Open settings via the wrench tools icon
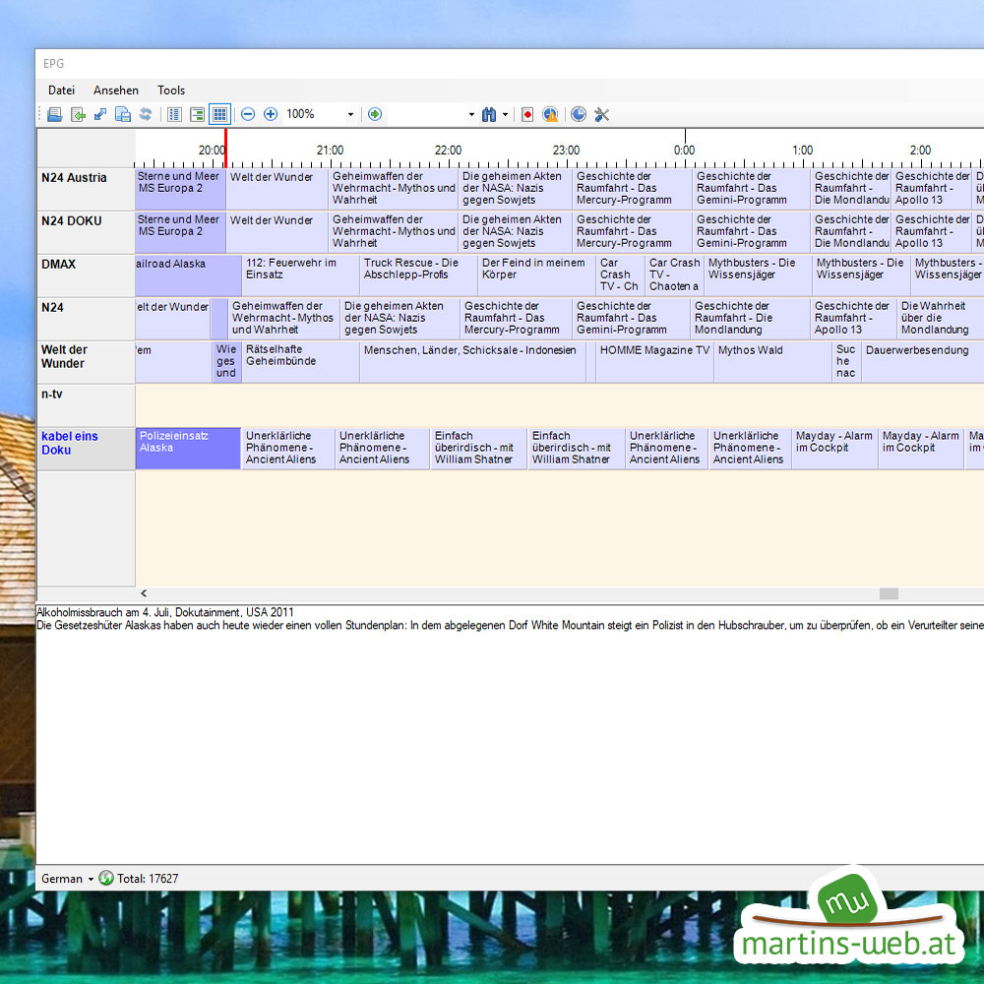Image resolution: width=984 pixels, height=984 pixels. [x=601, y=114]
